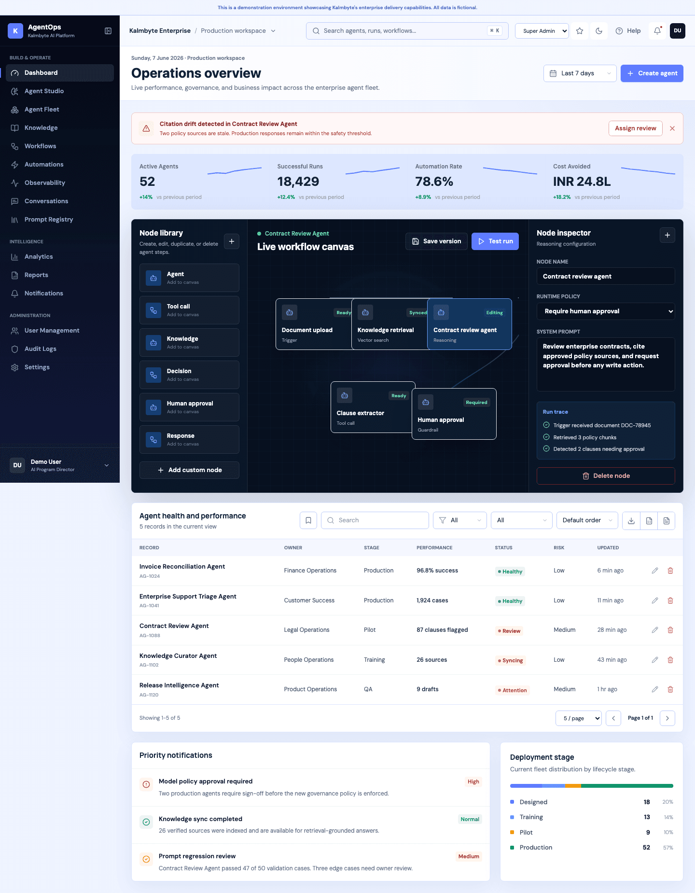The image size is (695, 893).
Task: Click the Healthy status for AG-1024
Action: coord(510,572)
